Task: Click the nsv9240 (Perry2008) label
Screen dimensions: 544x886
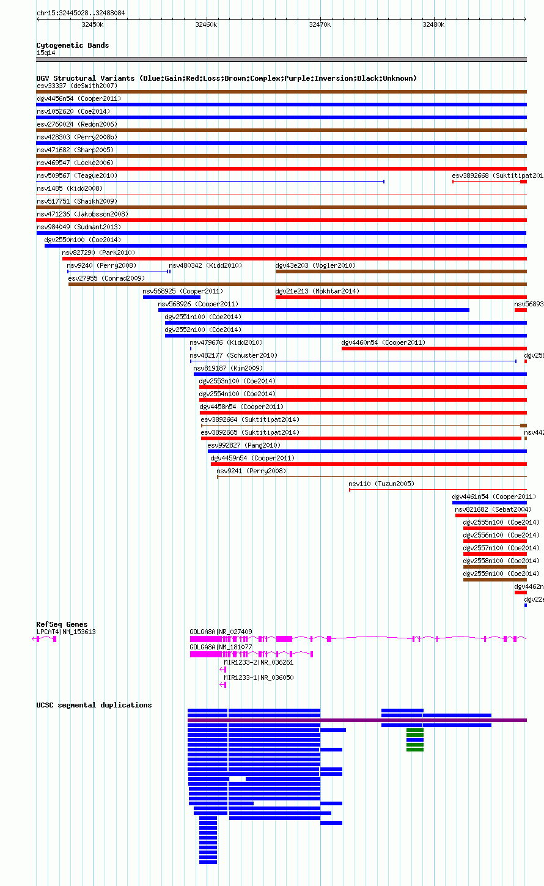Action: click(101, 265)
